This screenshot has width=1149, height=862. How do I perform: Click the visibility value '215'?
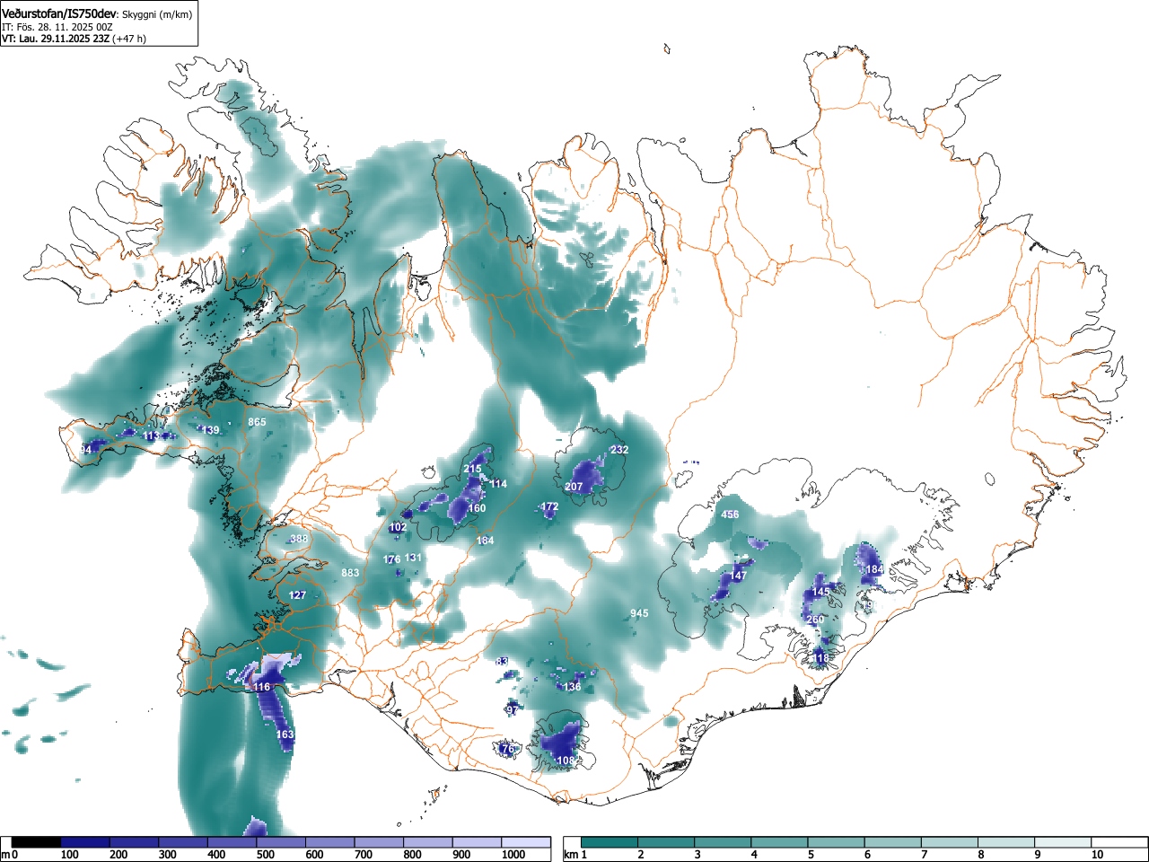[x=473, y=469]
